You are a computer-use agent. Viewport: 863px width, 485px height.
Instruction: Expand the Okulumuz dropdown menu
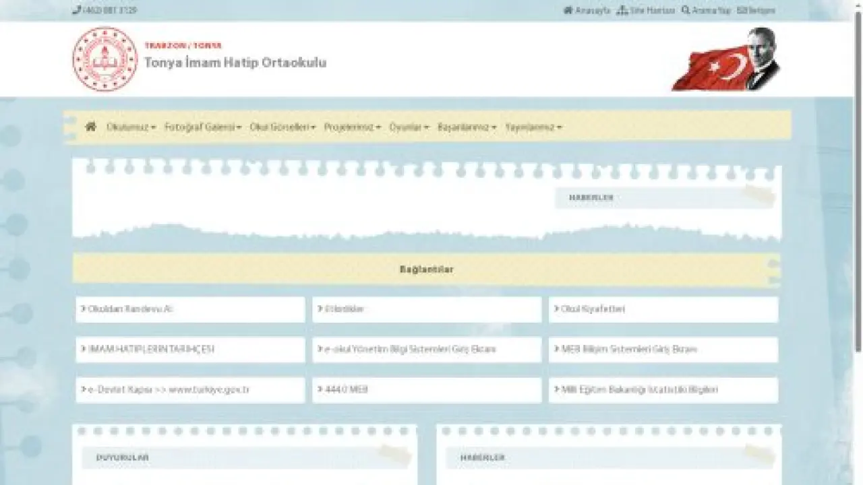click(x=131, y=127)
